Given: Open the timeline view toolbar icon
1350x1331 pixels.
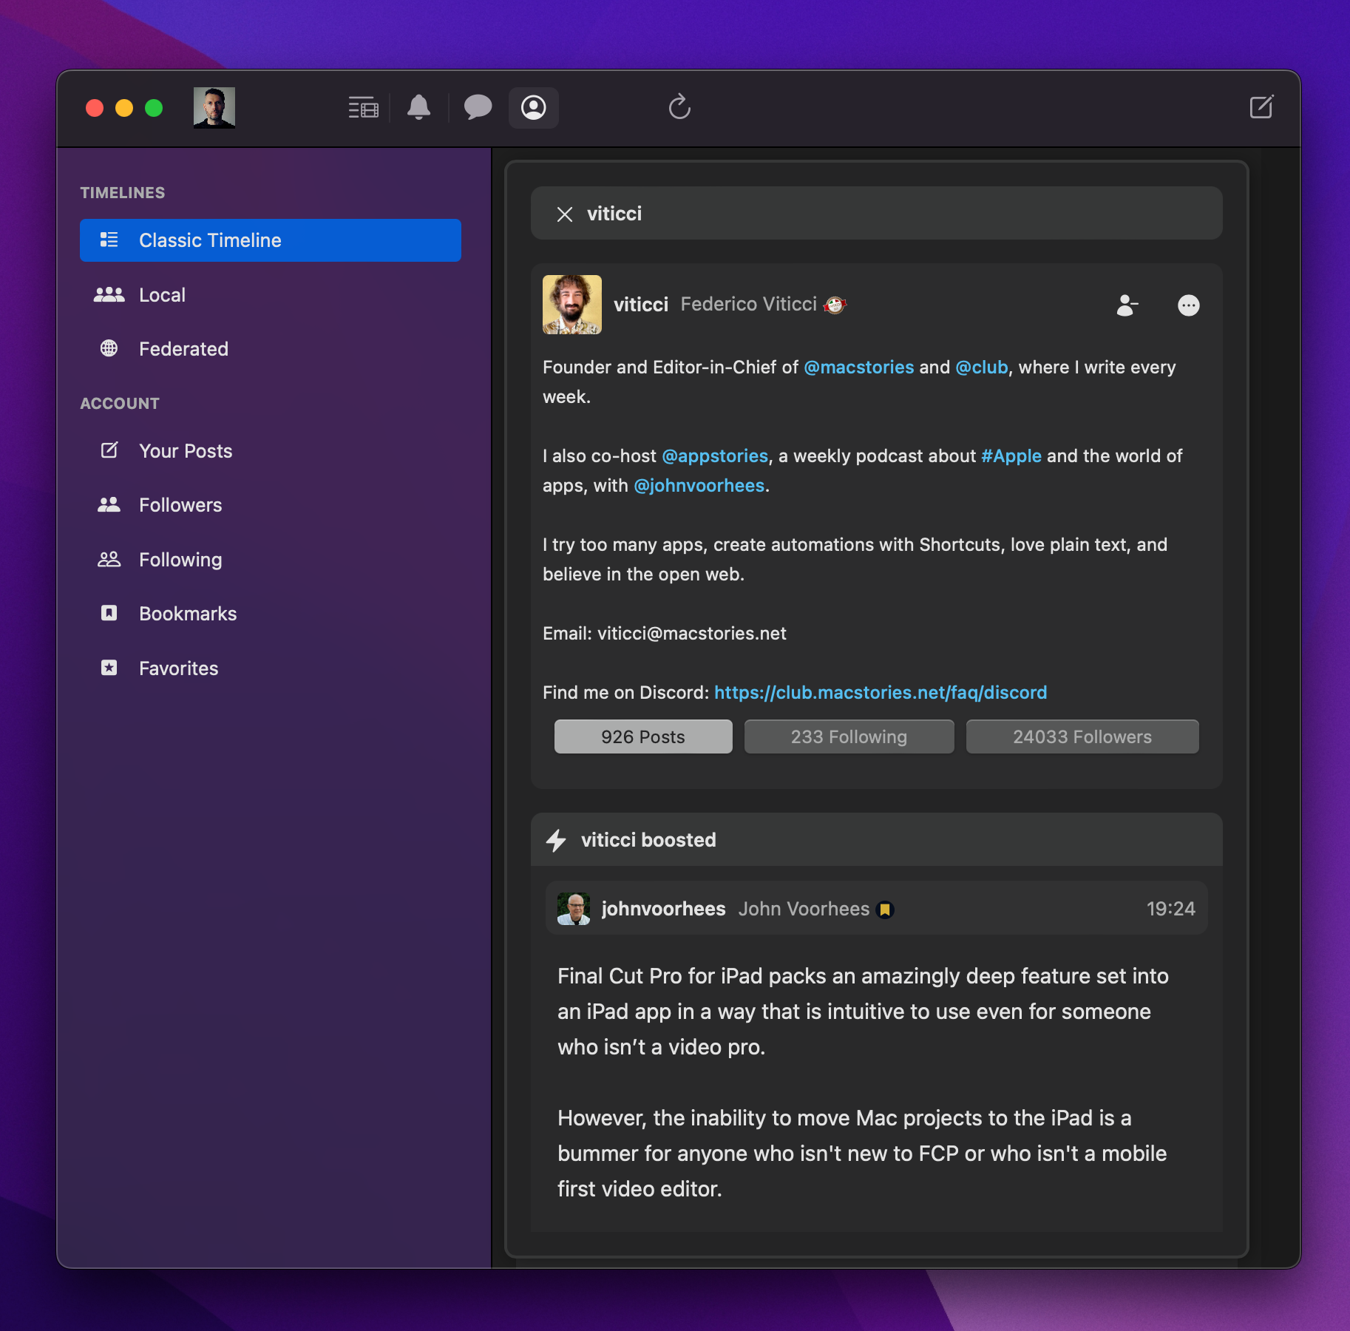Looking at the screenshot, I should 363,108.
